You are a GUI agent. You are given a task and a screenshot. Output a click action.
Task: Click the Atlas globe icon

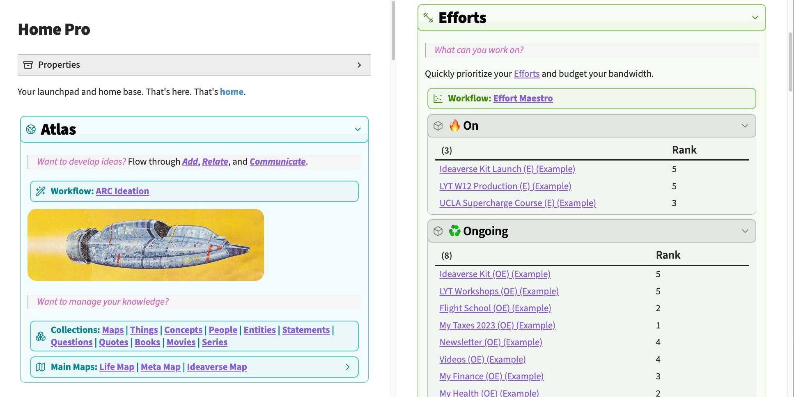point(31,129)
